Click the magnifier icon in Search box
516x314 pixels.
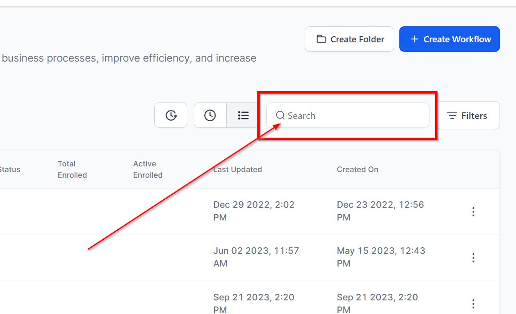pos(280,116)
